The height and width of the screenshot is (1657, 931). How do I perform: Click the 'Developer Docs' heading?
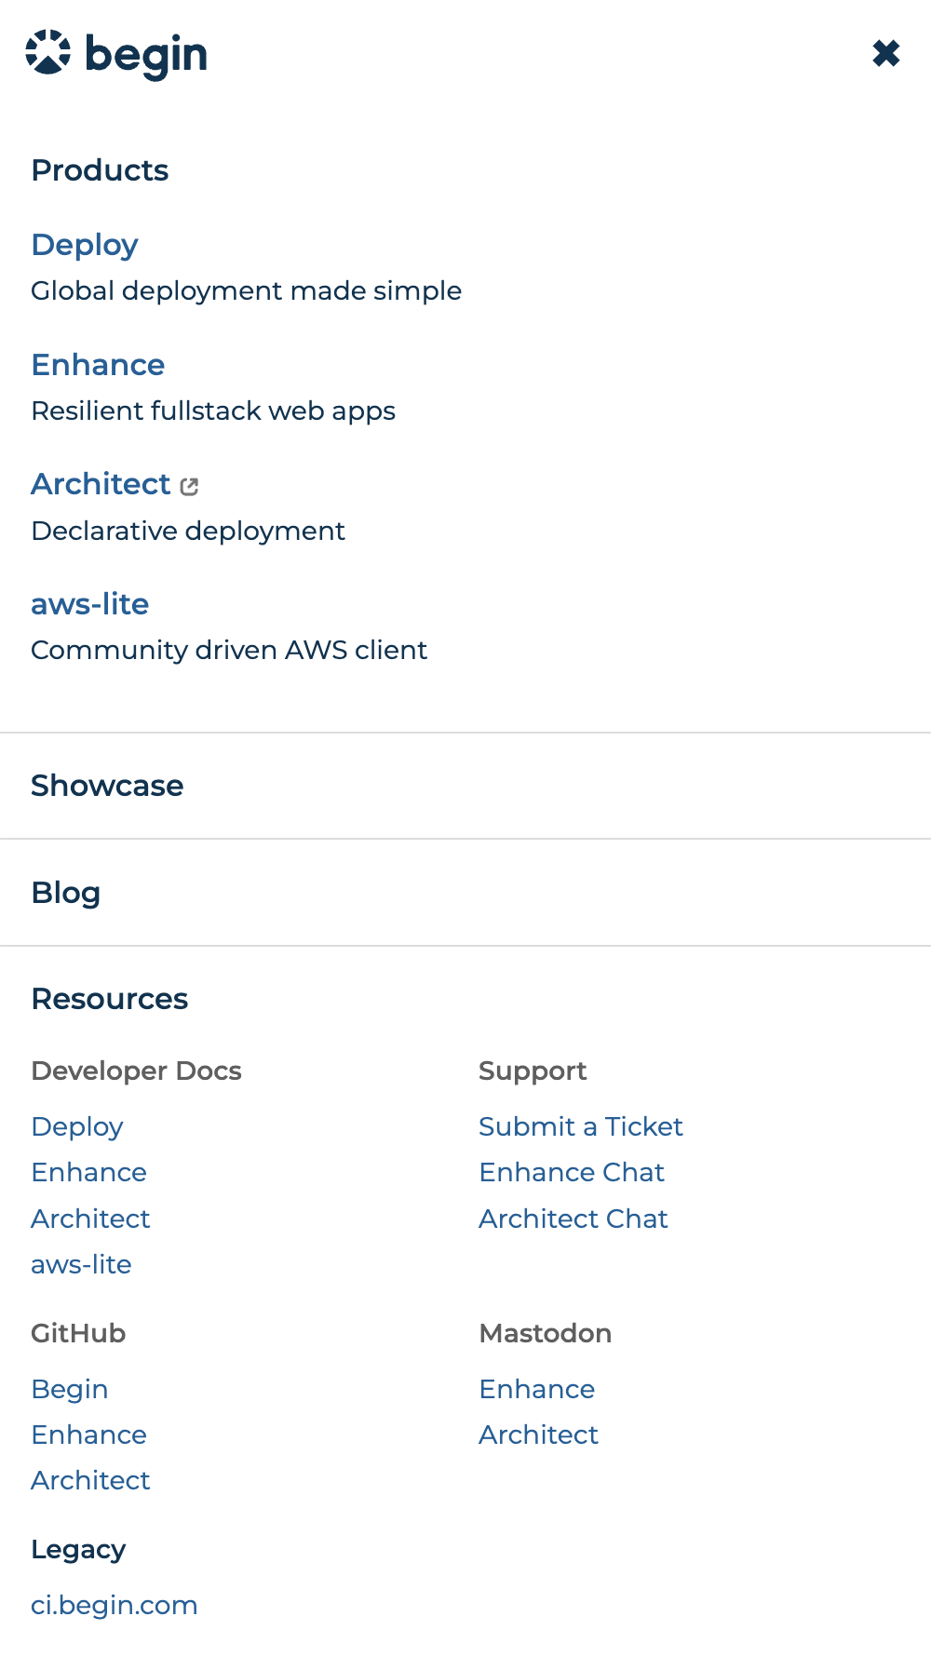(x=137, y=1071)
